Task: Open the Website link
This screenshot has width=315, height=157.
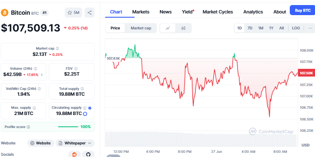Action: 40,143
